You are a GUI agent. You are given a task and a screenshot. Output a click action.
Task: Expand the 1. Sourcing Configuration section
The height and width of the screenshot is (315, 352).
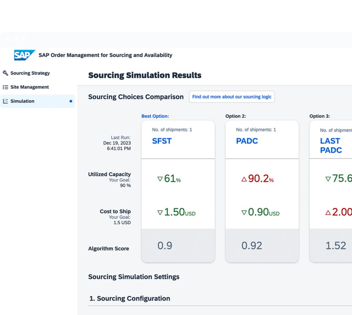(130, 298)
